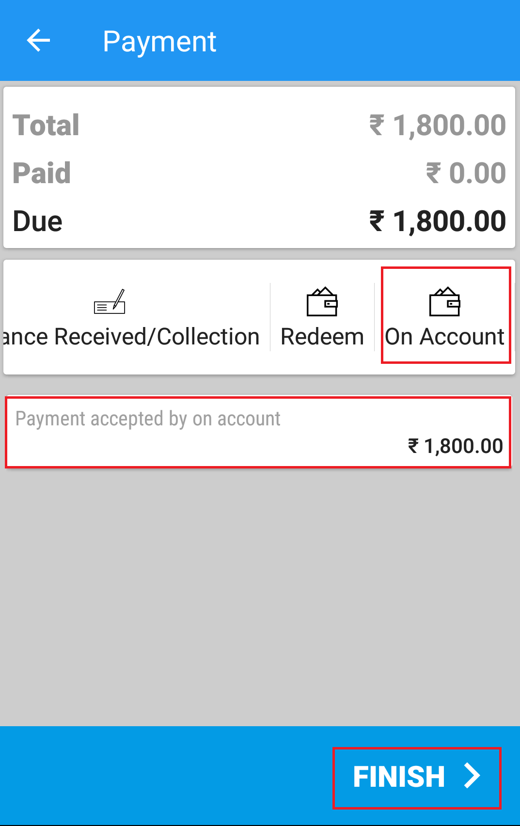
Task: Select the Paid label
Action: click(x=42, y=173)
